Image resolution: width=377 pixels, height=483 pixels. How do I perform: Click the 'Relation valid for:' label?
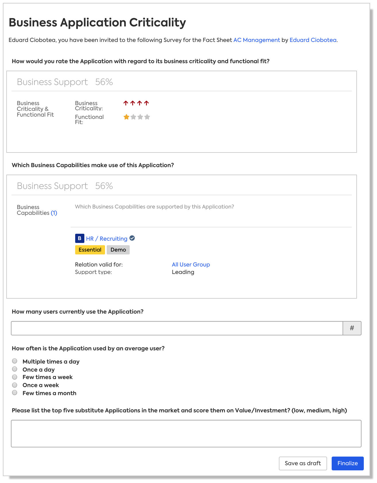99,264
